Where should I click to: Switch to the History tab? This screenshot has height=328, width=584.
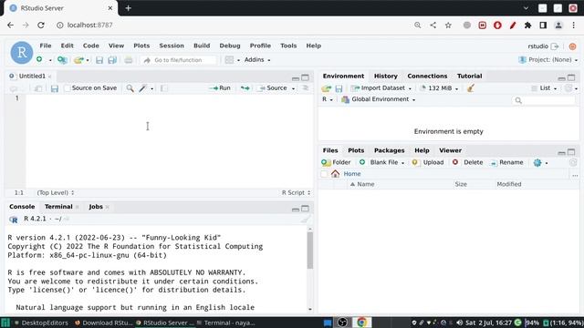click(x=385, y=76)
